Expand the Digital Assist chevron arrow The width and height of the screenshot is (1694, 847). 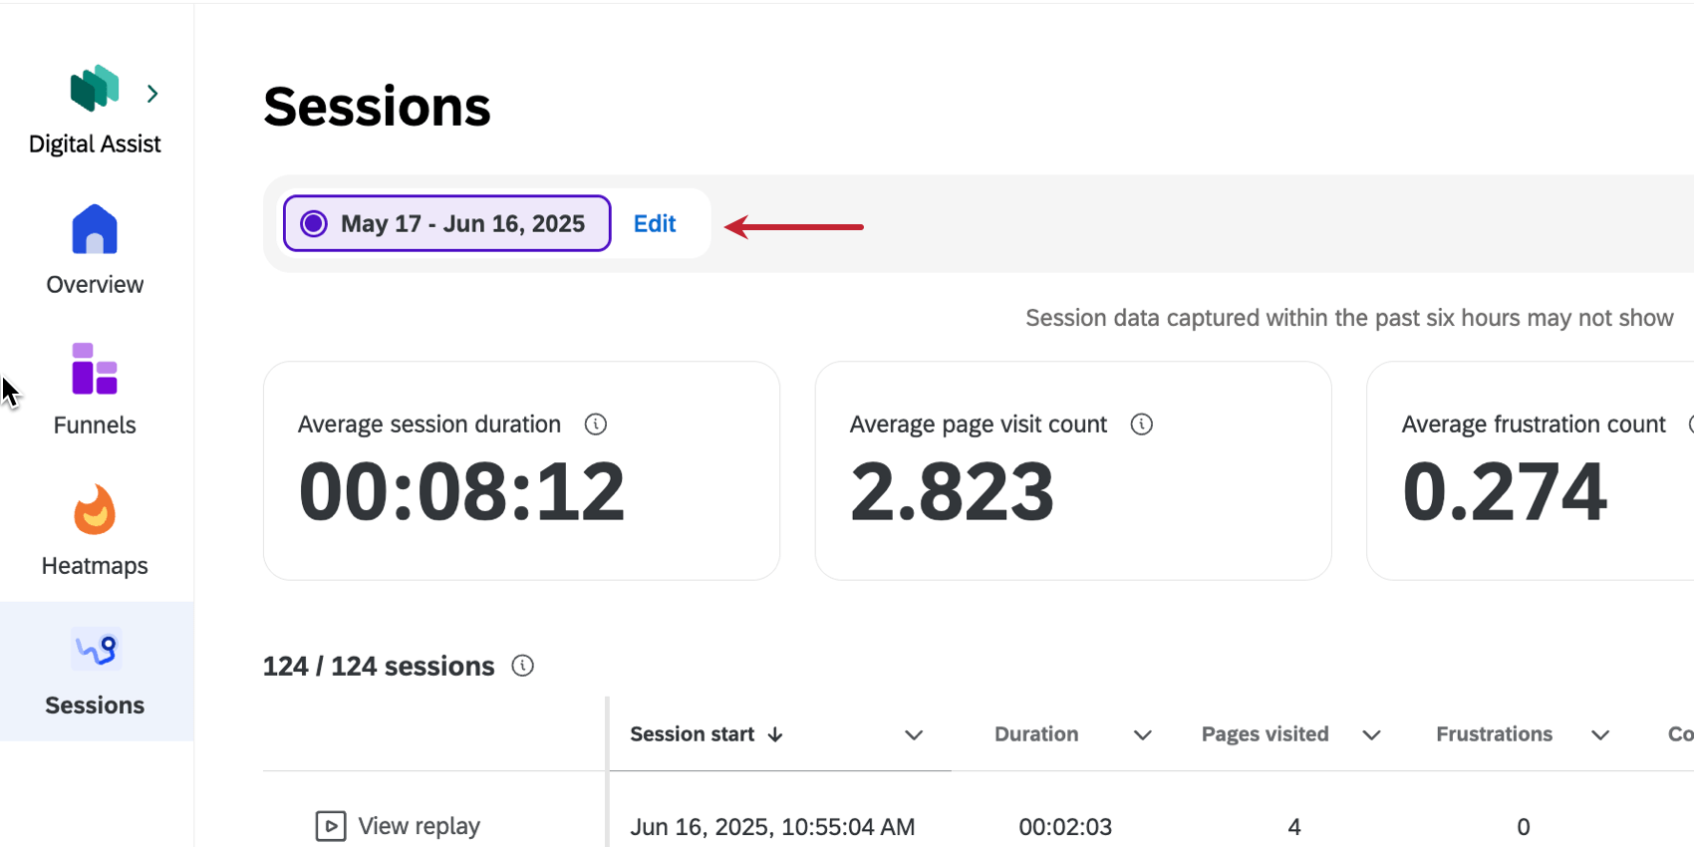(x=152, y=94)
